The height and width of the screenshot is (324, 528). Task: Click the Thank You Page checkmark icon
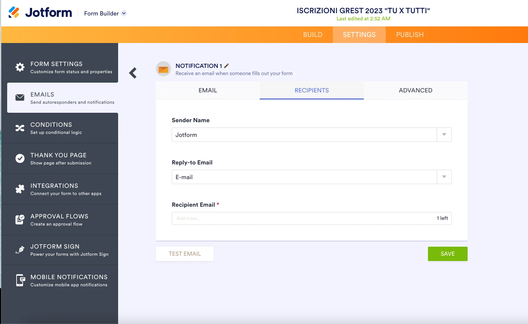click(20, 158)
